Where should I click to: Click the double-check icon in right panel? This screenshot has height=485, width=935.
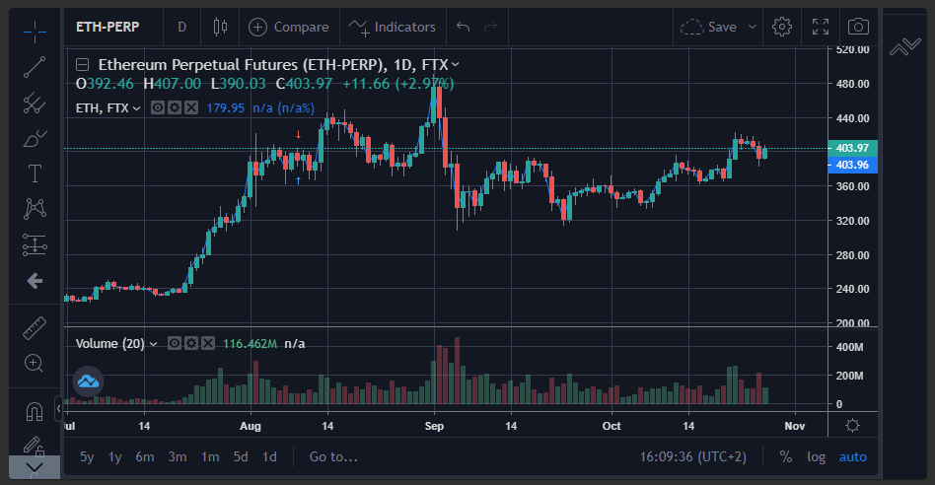coord(904,46)
